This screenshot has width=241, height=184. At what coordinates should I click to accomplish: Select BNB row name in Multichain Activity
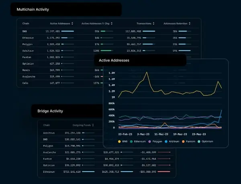pyautogui.click(x=25, y=31)
